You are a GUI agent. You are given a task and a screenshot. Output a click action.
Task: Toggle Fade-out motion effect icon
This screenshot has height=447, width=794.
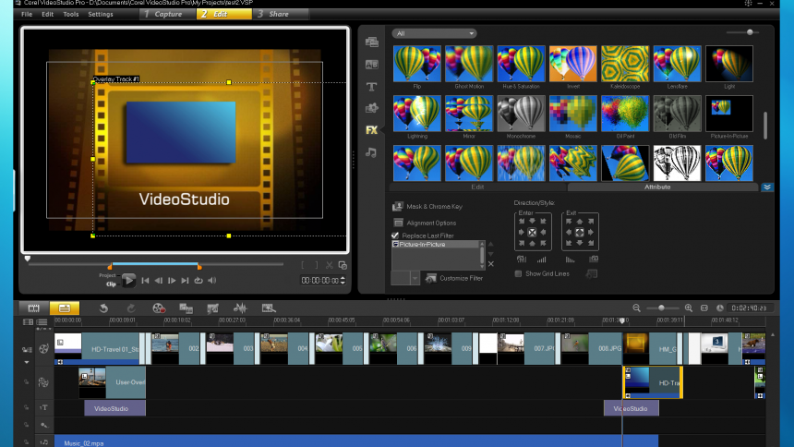pyautogui.click(x=571, y=260)
